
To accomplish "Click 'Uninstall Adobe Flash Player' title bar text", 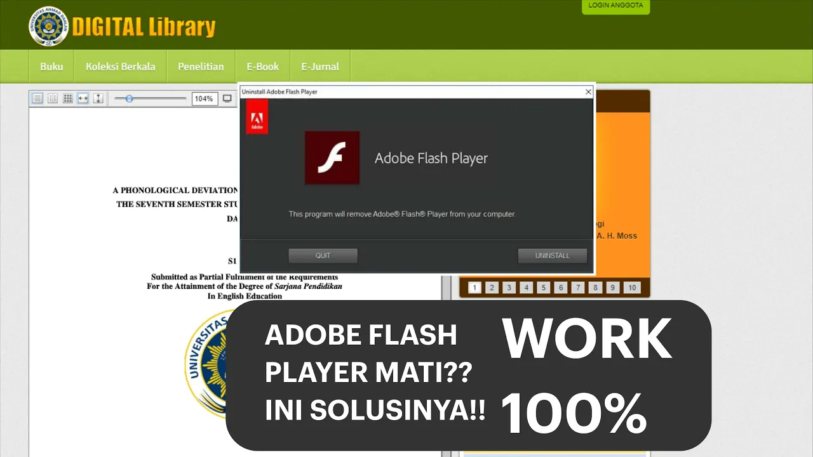I will 279,92.
